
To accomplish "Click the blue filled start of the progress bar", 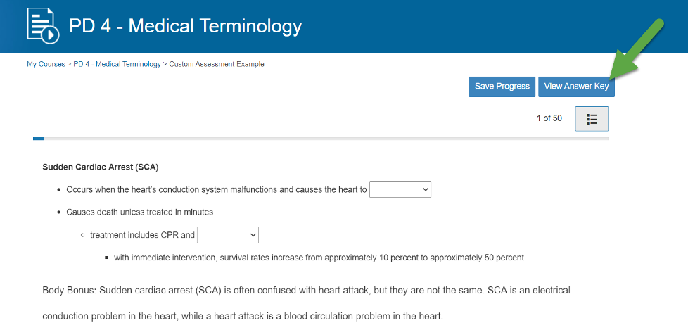I will [39, 139].
